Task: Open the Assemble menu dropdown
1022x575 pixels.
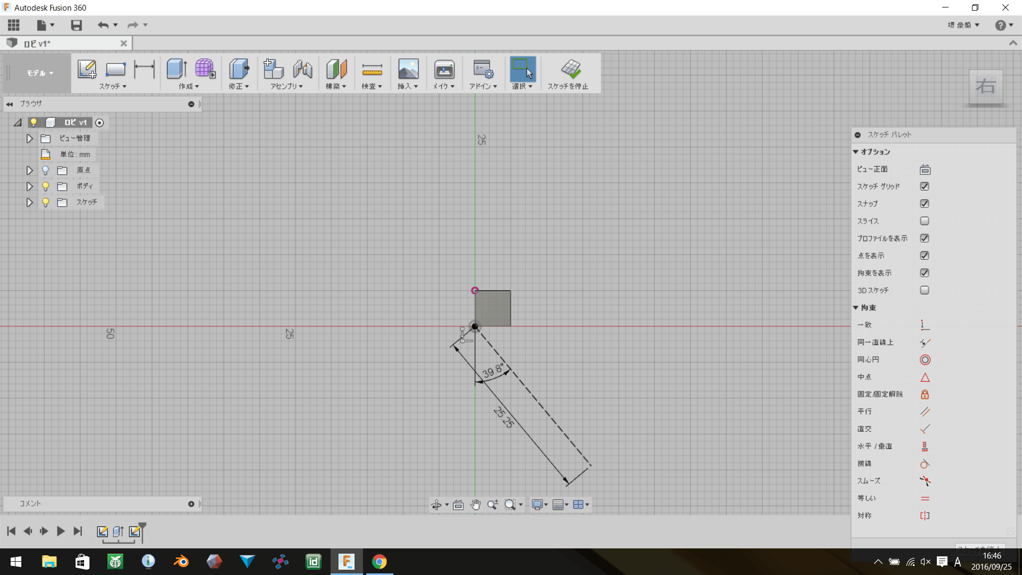Action: click(x=286, y=86)
